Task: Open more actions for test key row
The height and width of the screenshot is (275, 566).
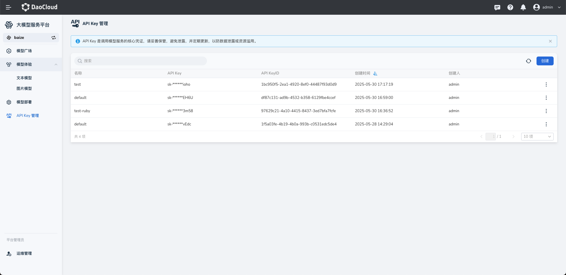Action: pos(546,85)
